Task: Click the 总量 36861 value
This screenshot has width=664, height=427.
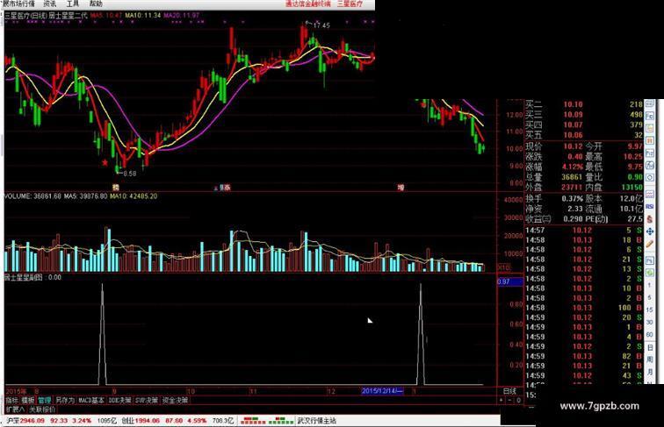Action: click(572, 177)
